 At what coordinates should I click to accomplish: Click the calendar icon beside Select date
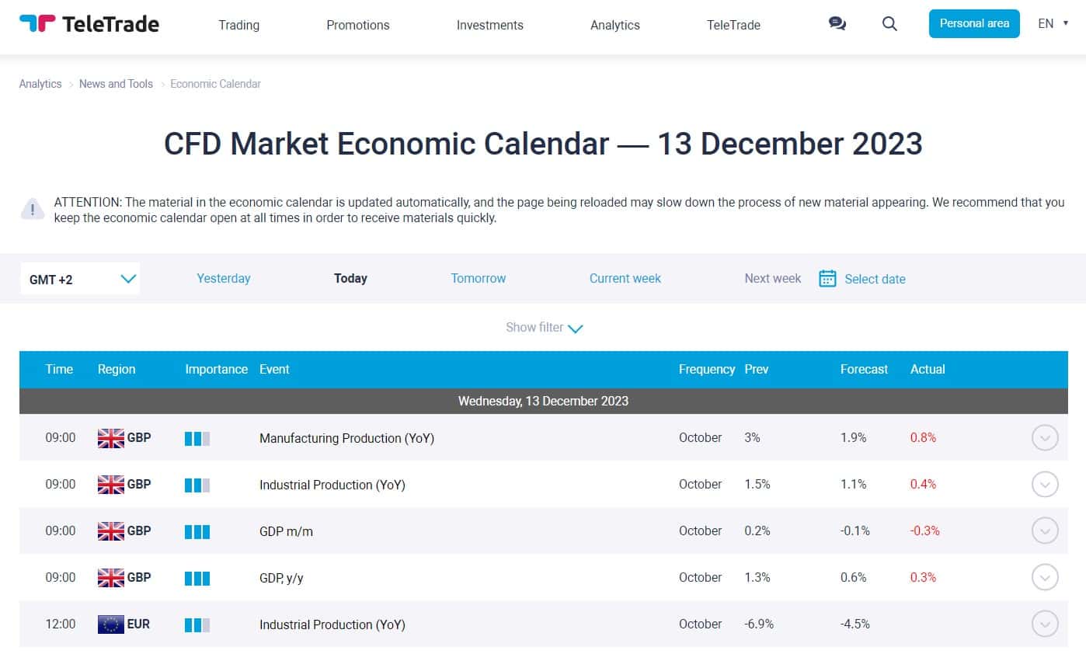coord(827,278)
